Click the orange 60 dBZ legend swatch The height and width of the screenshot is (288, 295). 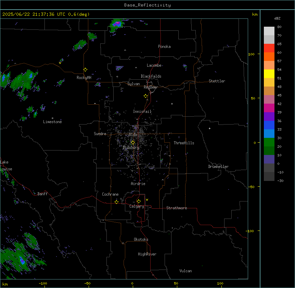coord(269,56)
